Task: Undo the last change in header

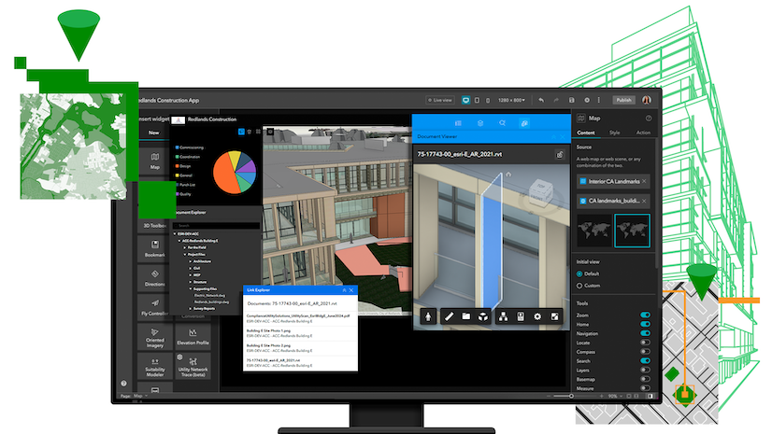Action: click(541, 100)
